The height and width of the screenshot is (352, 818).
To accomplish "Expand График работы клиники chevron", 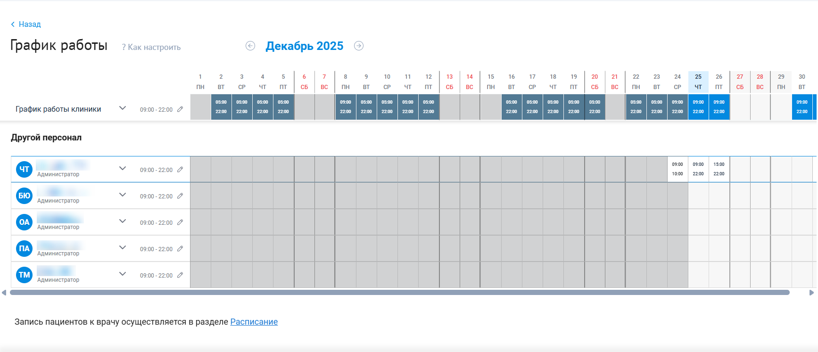I will tap(123, 108).
